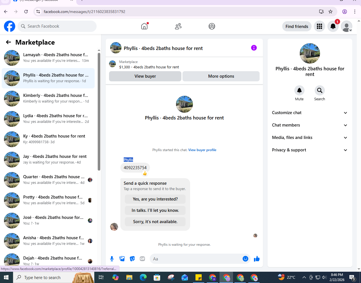This screenshot has width=361, height=283.
Task: Expand Customize chat section
Action: [310, 113]
